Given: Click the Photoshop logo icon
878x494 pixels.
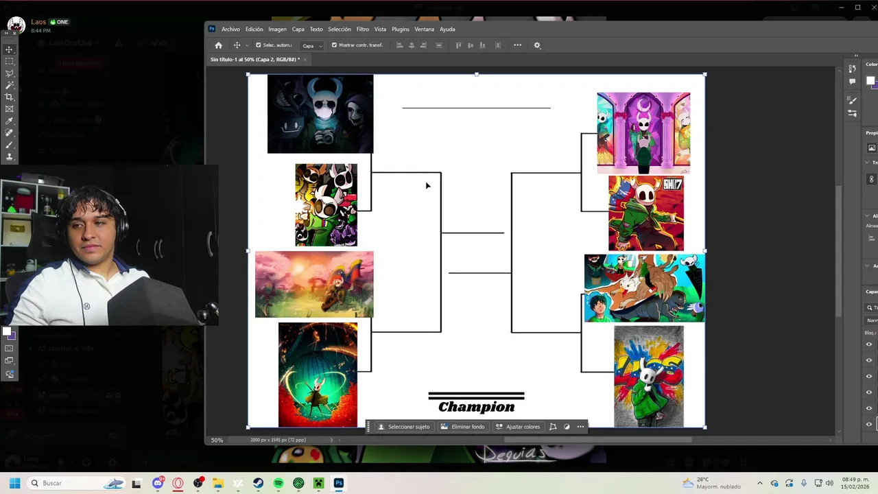Looking at the screenshot, I should [x=212, y=29].
